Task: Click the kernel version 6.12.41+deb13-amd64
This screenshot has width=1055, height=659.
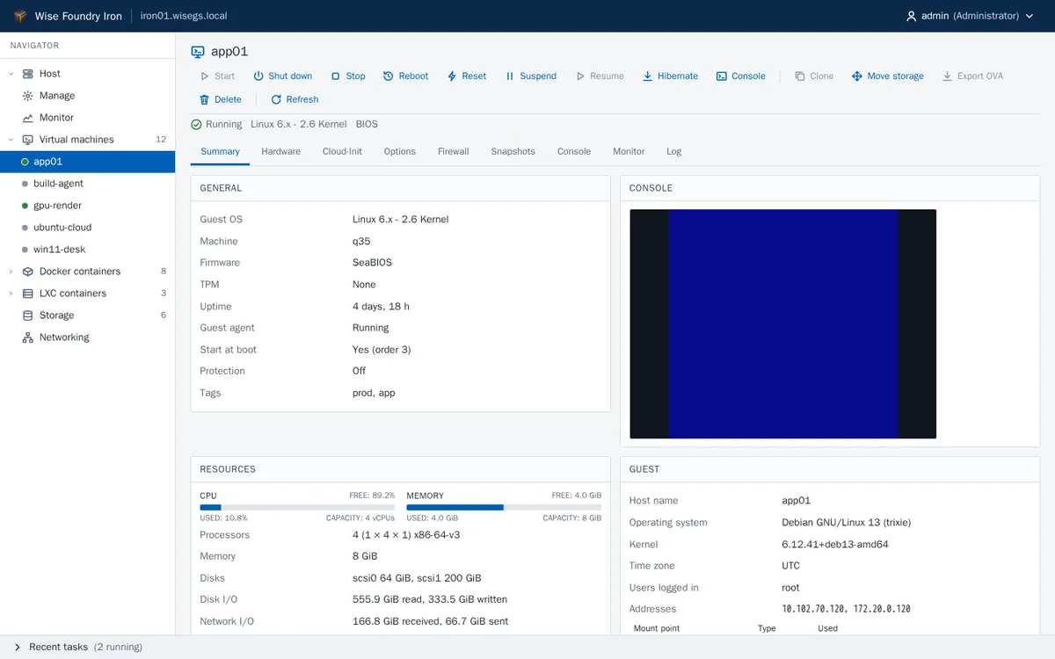Action: click(x=835, y=545)
